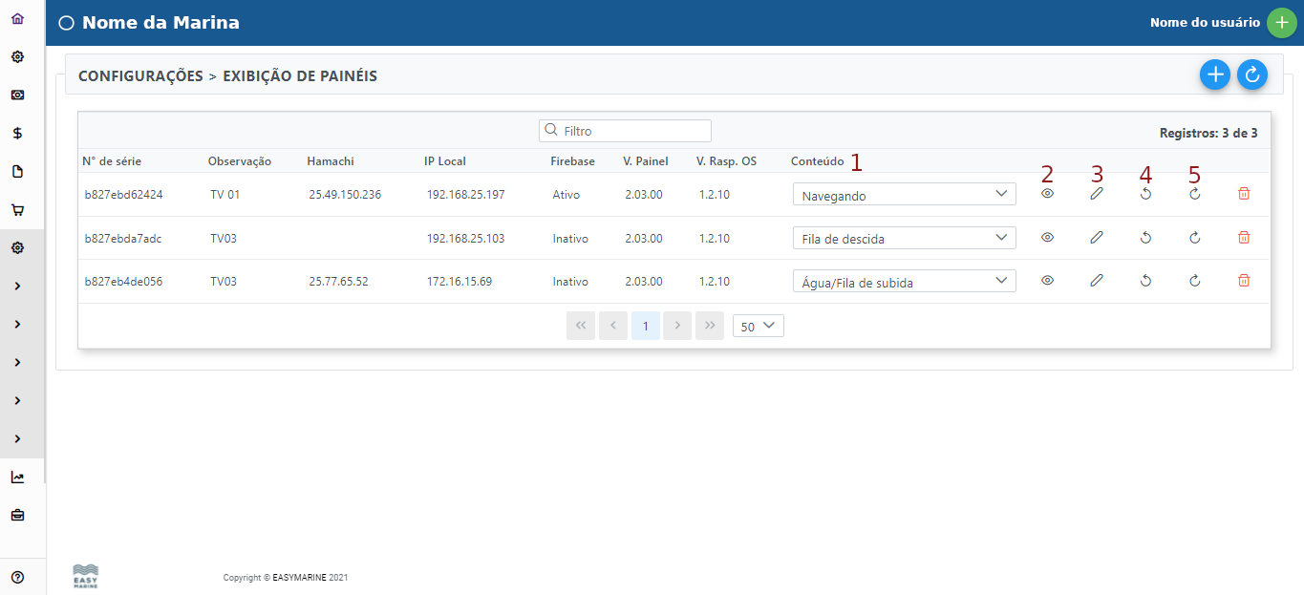Click eye icon for b827eb4de056 row

(x=1047, y=281)
